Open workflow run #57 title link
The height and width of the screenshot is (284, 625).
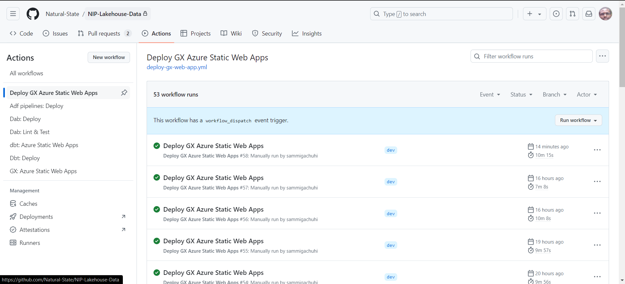click(x=213, y=178)
